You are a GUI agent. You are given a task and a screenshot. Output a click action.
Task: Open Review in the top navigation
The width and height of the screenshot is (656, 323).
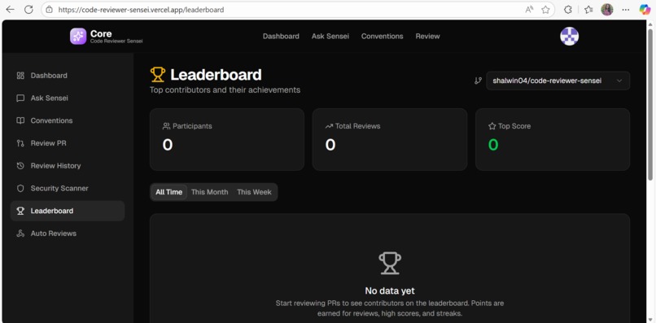click(x=427, y=37)
